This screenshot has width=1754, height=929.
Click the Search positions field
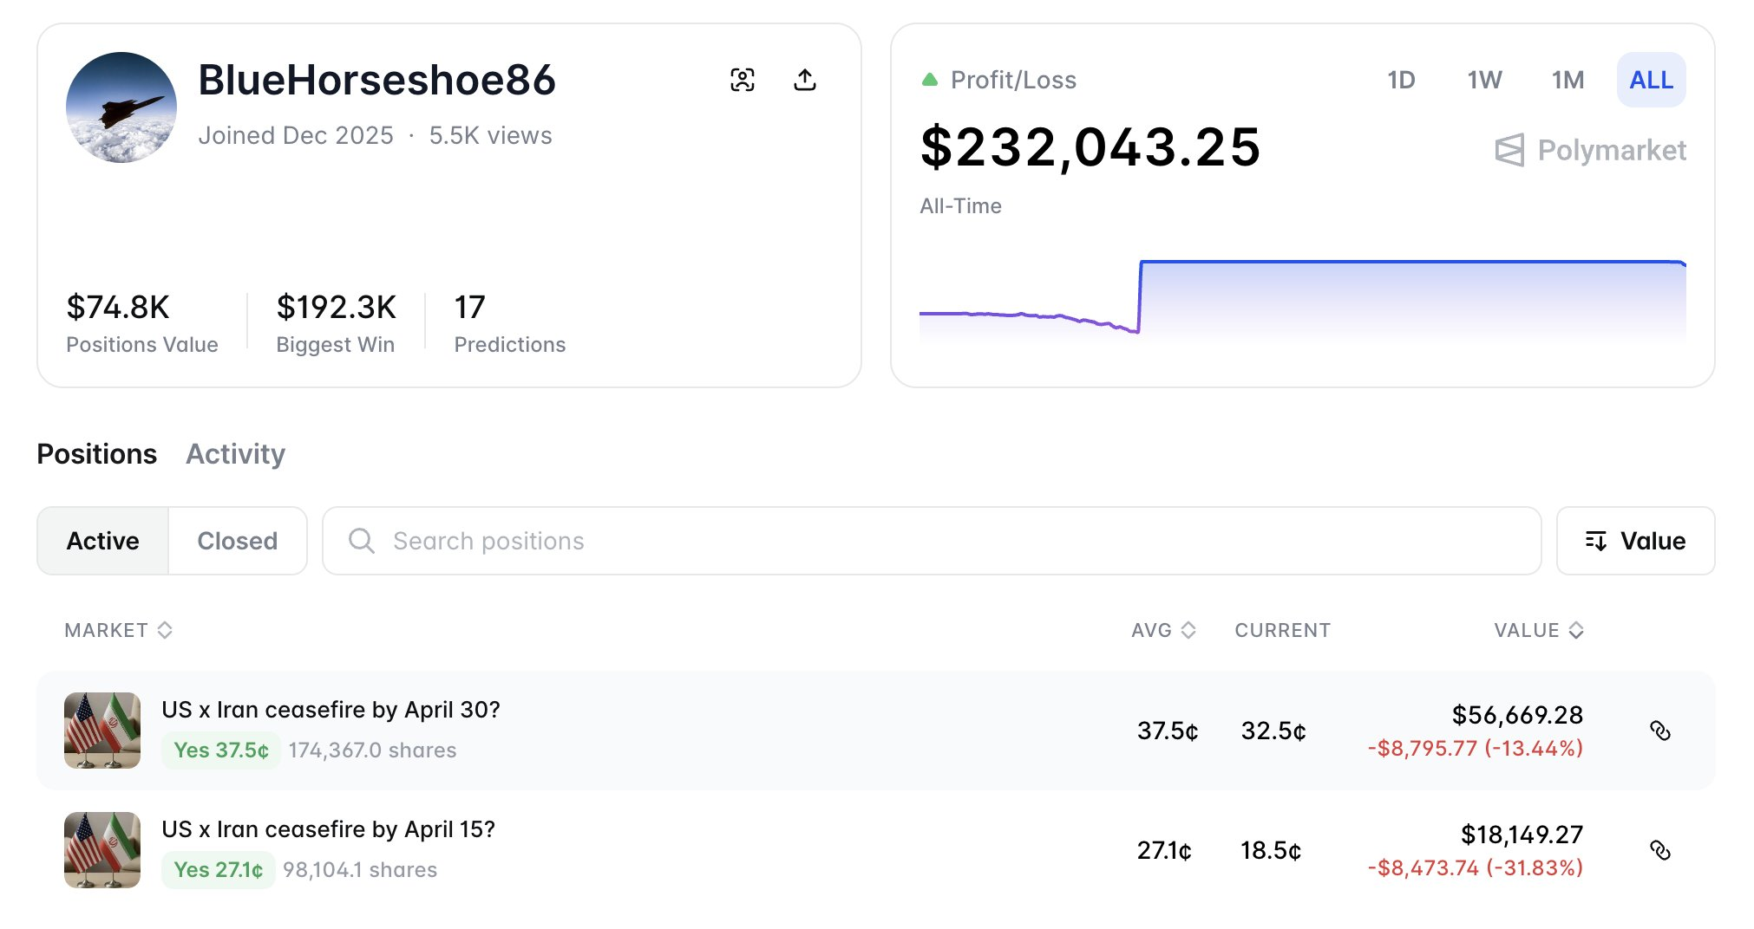(x=946, y=541)
